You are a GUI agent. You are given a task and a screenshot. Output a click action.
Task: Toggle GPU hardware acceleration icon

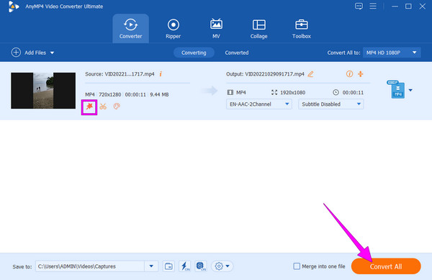tap(201, 266)
